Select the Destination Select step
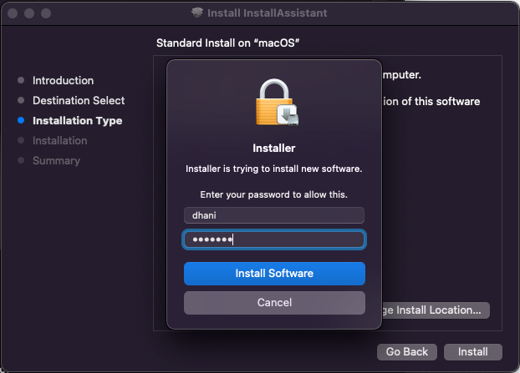Screen dimensions: 520x373 (79, 100)
